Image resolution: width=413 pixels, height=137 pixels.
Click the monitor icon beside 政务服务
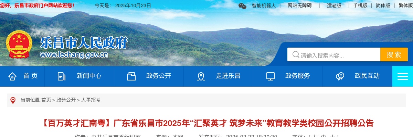pos(271,76)
